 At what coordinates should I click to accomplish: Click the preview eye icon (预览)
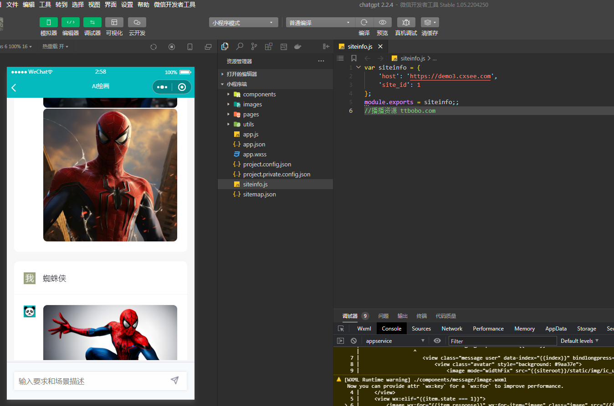(x=383, y=22)
